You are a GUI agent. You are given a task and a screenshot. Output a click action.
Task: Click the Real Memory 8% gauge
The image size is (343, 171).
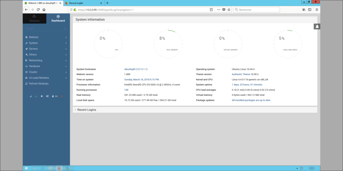[x=168, y=44]
